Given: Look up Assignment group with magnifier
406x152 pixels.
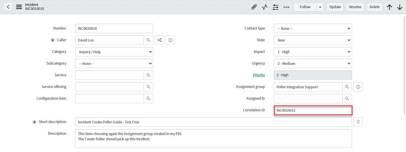Looking at the screenshot, I should pyautogui.click(x=347, y=87).
